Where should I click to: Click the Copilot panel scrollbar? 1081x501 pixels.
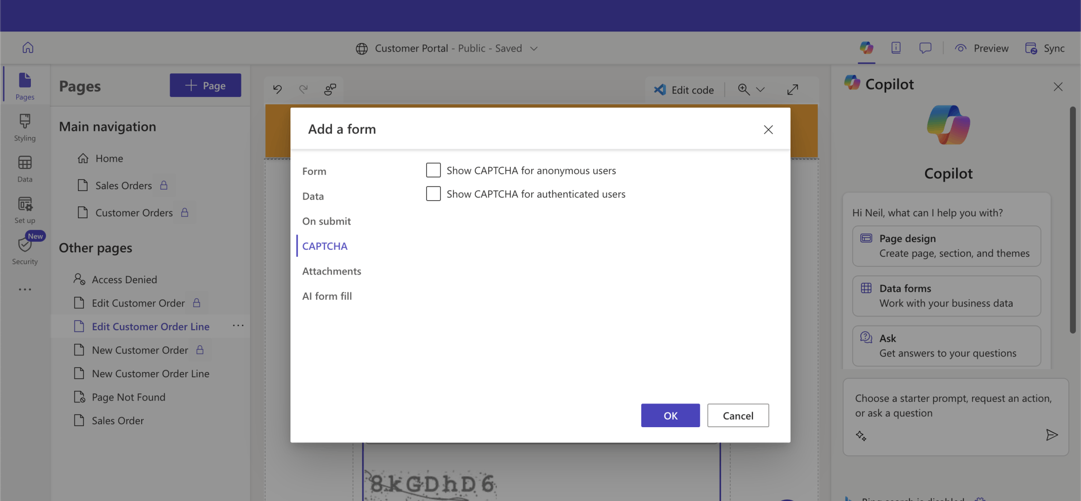[1072, 220]
